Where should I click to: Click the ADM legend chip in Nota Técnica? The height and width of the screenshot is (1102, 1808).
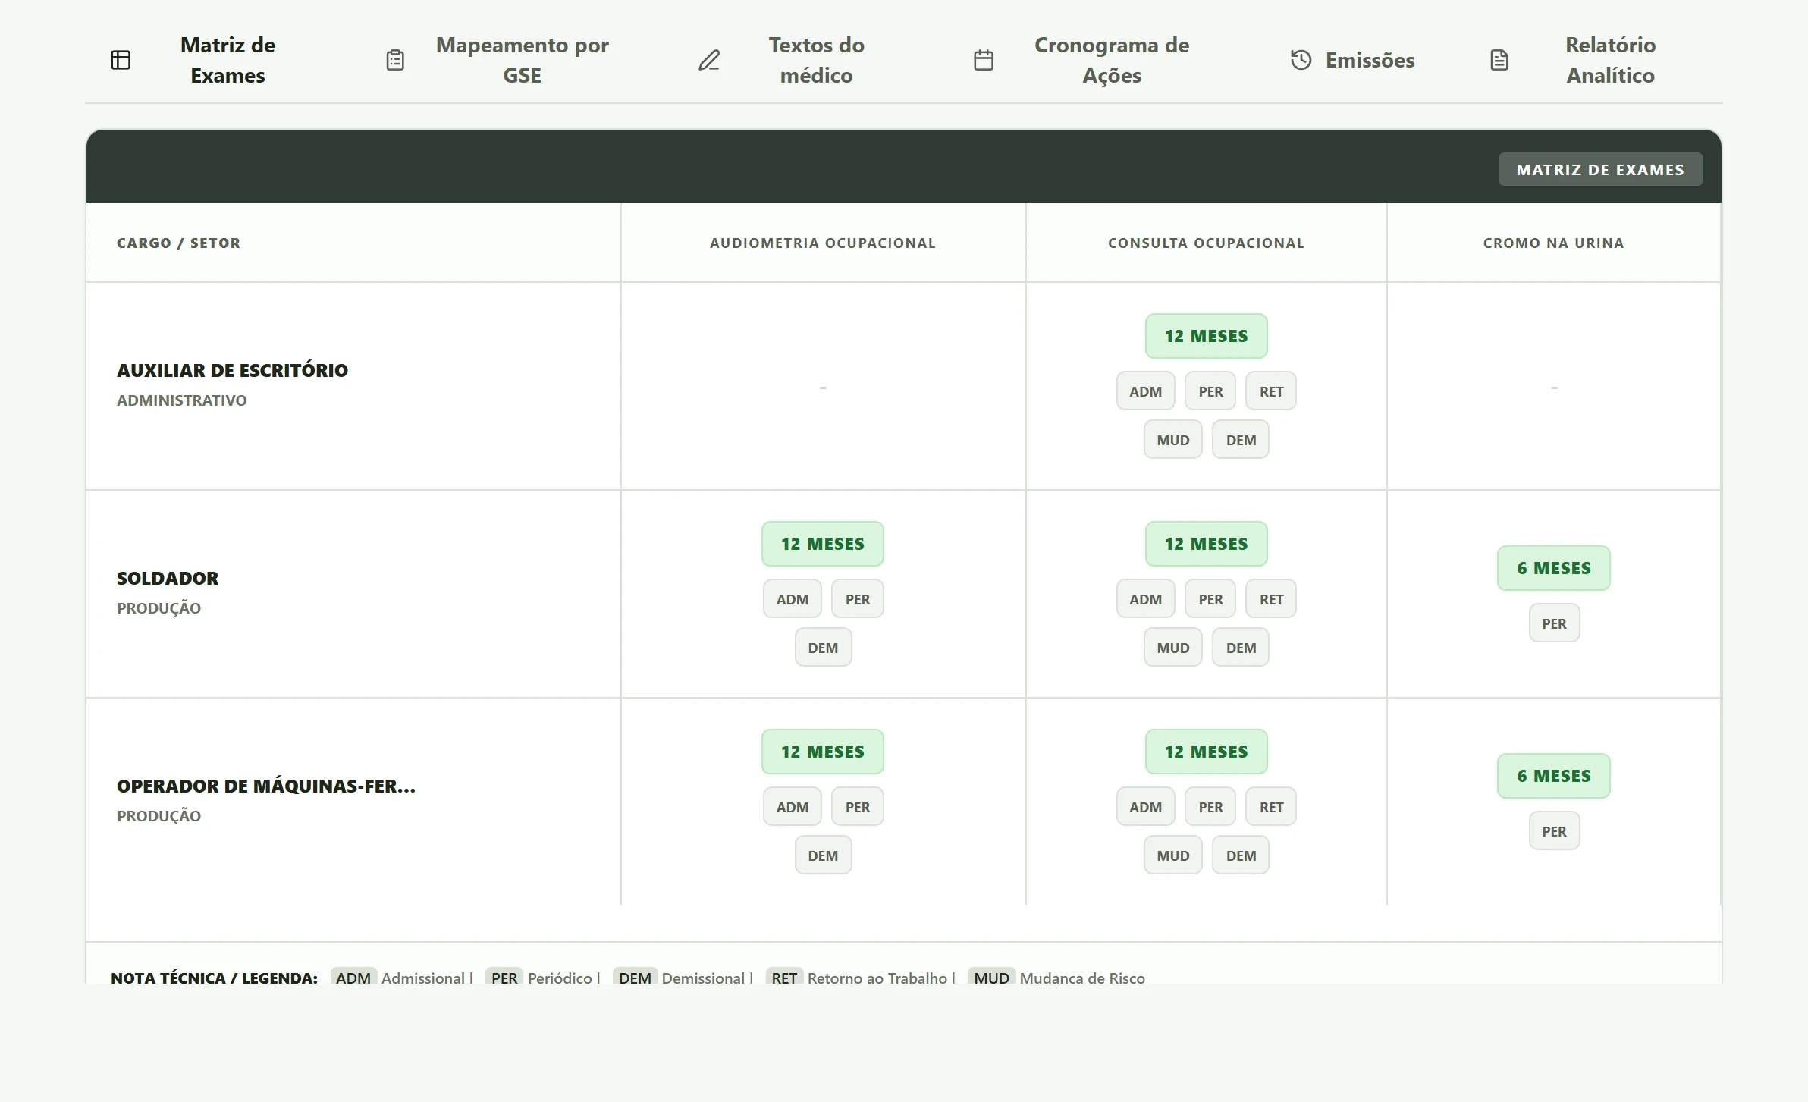(x=353, y=977)
